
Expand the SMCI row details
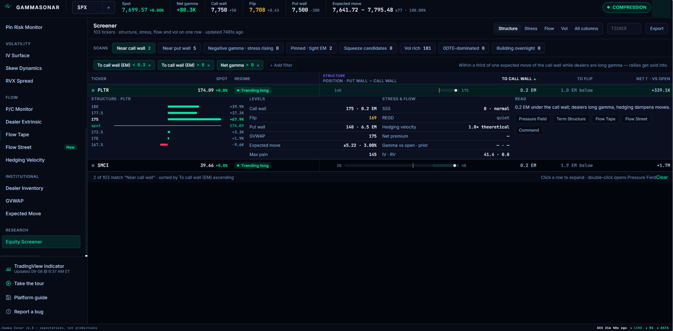click(380, 165)
